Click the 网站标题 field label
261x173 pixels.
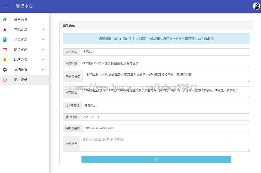[x=71, y=63]
